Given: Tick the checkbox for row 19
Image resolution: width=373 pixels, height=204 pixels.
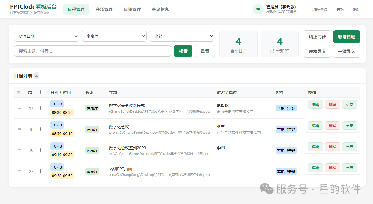Looking at the screenshot, I should tap(42, 150).
